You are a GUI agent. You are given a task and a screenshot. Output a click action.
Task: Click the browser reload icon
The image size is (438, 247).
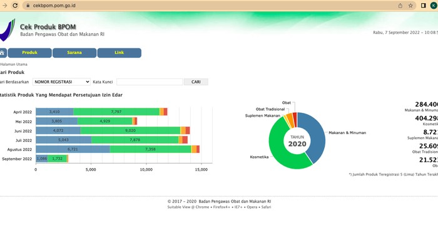[15, 5]
